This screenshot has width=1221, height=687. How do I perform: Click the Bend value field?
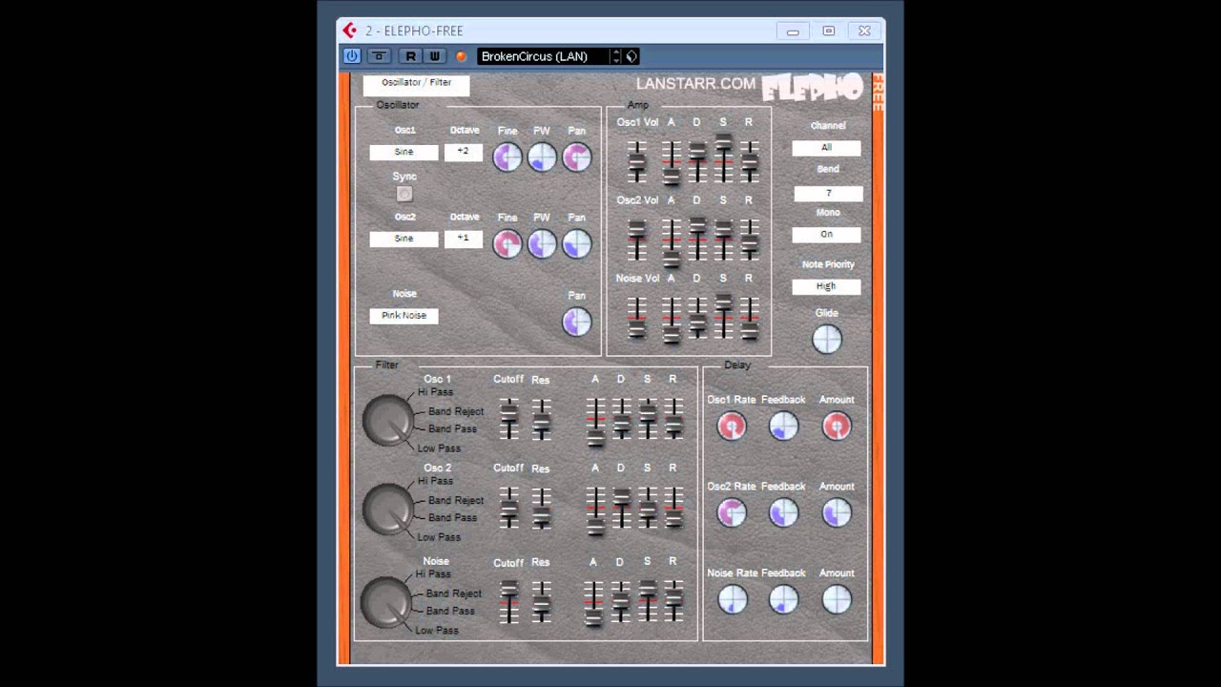[828, 192]
